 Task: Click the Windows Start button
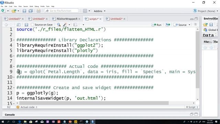(x=2, y=122)
